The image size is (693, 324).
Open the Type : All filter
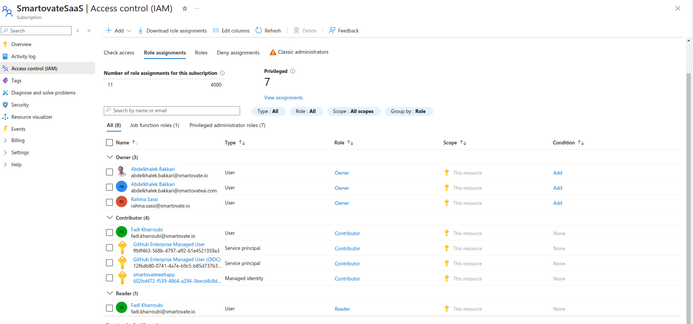pos(268,111)
